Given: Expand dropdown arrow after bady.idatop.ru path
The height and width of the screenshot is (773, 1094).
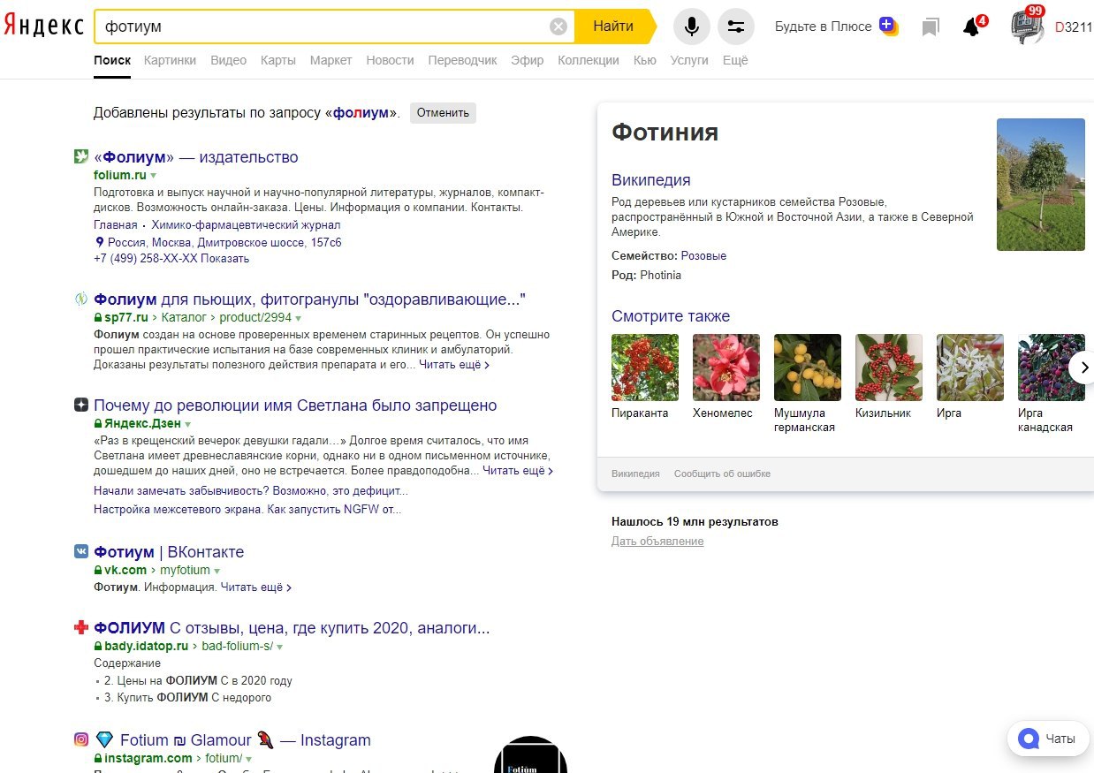Looking at the screenshot, I should [279, 647].
